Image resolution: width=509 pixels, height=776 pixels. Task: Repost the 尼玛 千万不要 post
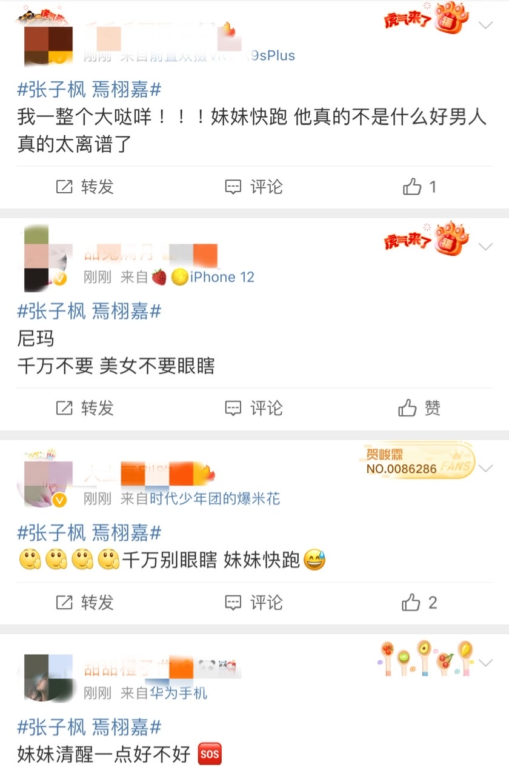pos(85,408)
